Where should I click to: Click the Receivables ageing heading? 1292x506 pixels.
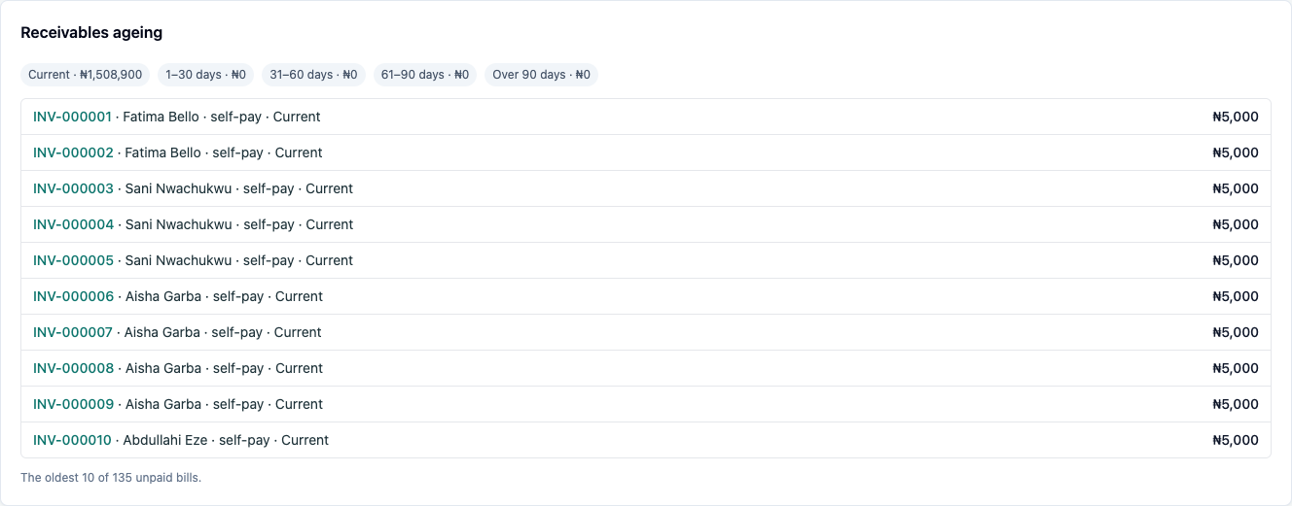tap(91, 33)
